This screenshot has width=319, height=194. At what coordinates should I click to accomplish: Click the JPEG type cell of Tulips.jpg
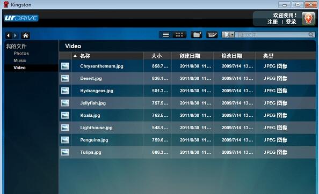click(275, 152)
